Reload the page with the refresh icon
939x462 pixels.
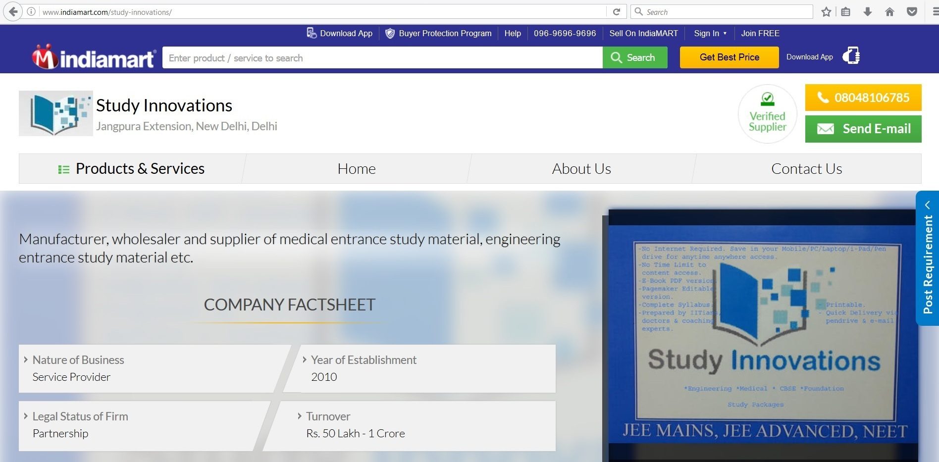pyautogui.click(x=617, y=12)
